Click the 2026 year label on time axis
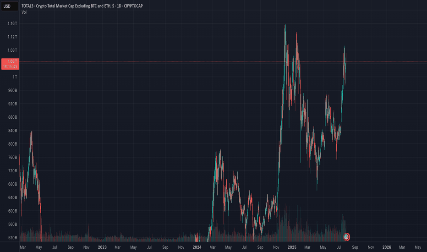Image resolution: width=427 pixels, height=252 pixels. 387,247
